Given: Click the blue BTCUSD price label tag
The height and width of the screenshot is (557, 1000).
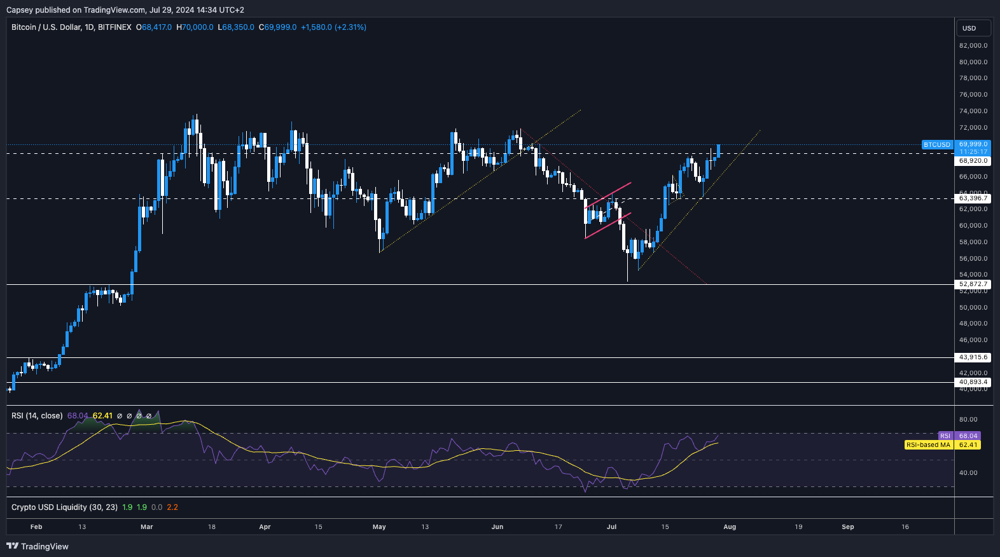Looking at the screenshot, I should click(x=936, y=145).
